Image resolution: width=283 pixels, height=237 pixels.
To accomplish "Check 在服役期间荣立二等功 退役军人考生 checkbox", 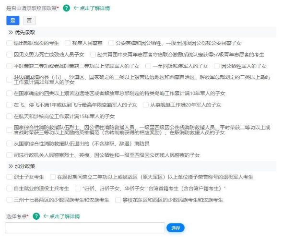I will coord(53,177).
